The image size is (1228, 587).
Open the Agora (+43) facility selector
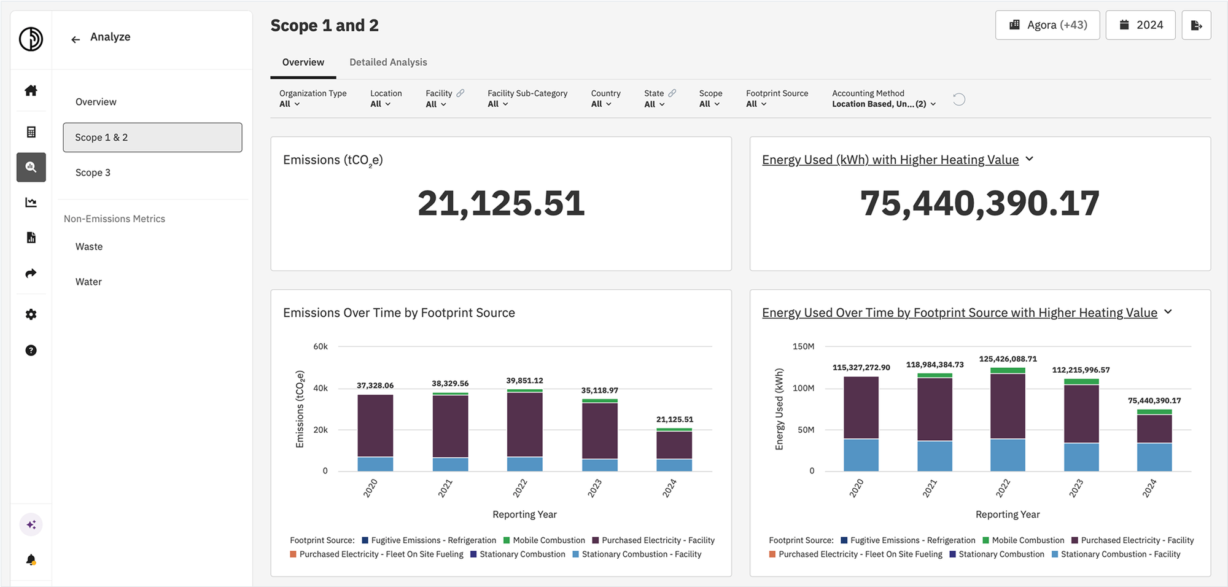1047,25
